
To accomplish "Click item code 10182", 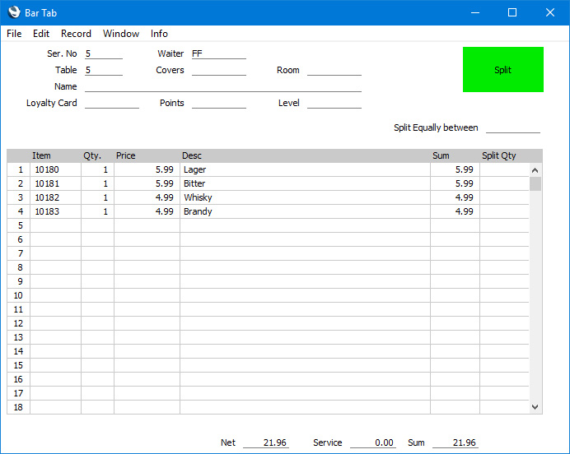I will [x=56, y=197].
